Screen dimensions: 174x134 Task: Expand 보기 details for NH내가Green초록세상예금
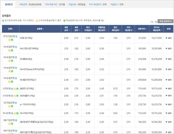168,69
